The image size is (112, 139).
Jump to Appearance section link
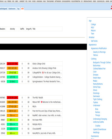click(x=93, y=45)
